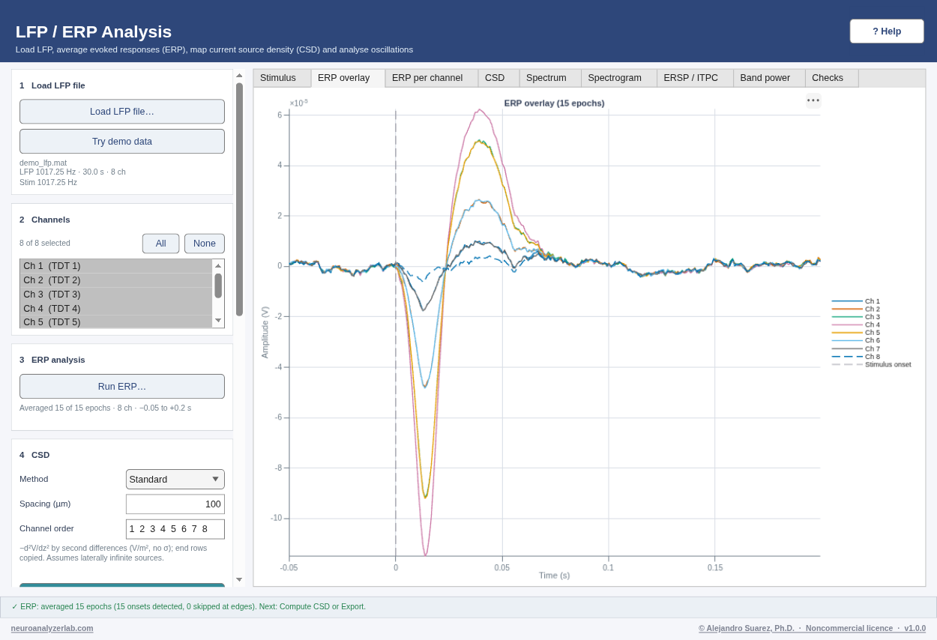Click the ERP status message in status bar

coord(189,606)
